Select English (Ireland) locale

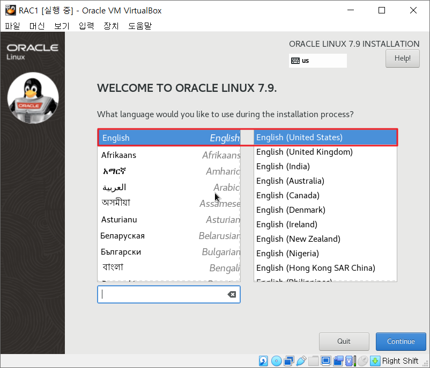tap(325, 224)
